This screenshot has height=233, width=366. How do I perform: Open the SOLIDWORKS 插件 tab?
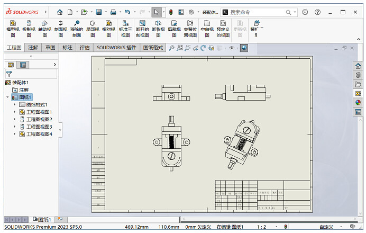(116, 48)
